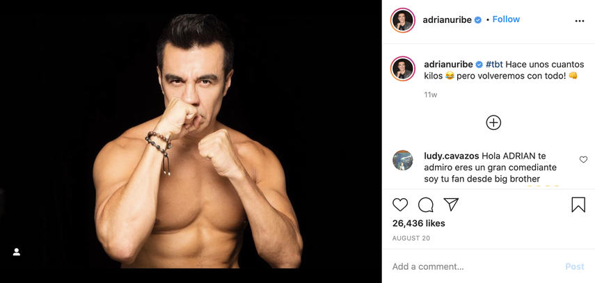Open the 11w timestamp under caption
595x283 pixels.
pyautogui.click(x=431, y=95)
